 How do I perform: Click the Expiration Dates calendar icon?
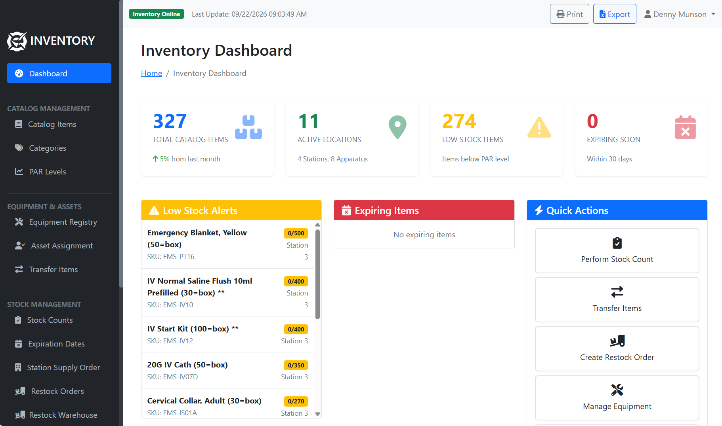[19, 344]
